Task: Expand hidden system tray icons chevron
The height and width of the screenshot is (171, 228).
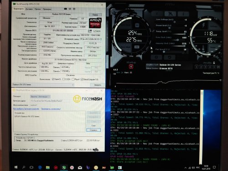Action: pos(186,168)
